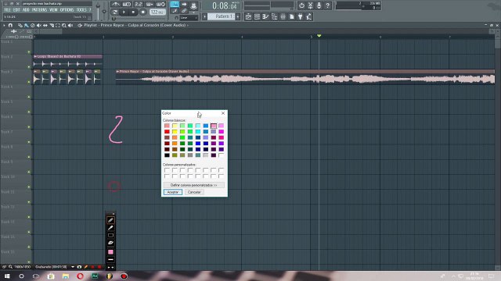501x281 pixels.
Task: Select pen tool in drawing overlay toolbar
Action: click(110, 220)
